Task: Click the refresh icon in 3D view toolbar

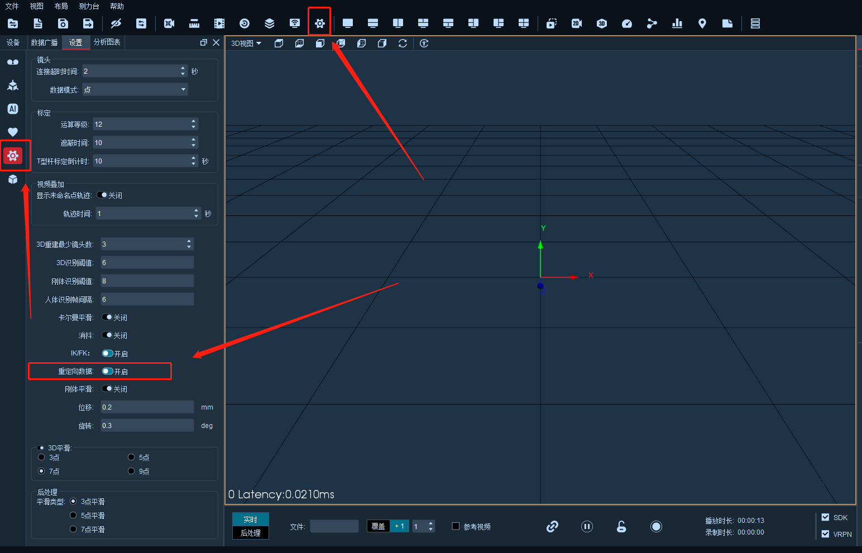Action: (x=403, y=43)
